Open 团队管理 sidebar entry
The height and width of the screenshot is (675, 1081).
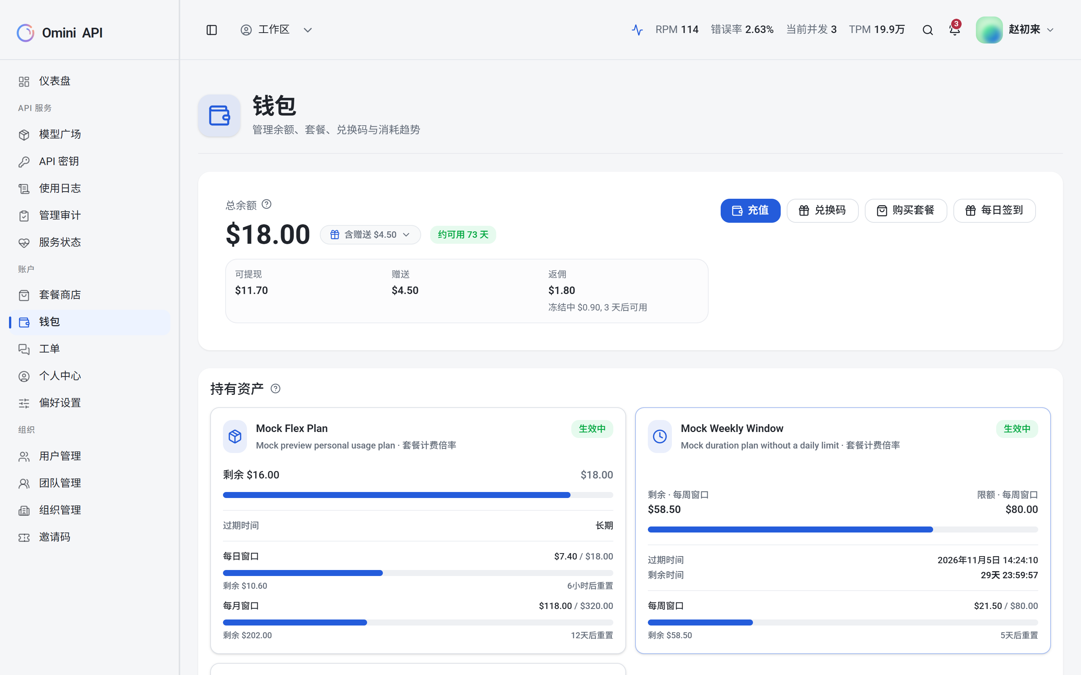(x=89, y=483)
